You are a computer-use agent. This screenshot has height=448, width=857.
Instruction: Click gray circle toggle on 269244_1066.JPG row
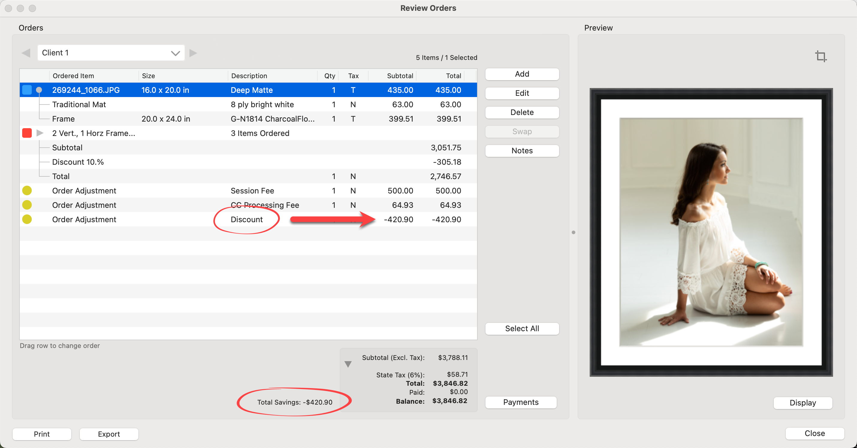point(39,90)
